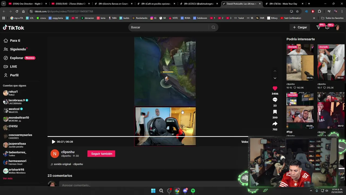Open tadeotorres_ followed account
This screenshot has width=346, height=195.
15,154
